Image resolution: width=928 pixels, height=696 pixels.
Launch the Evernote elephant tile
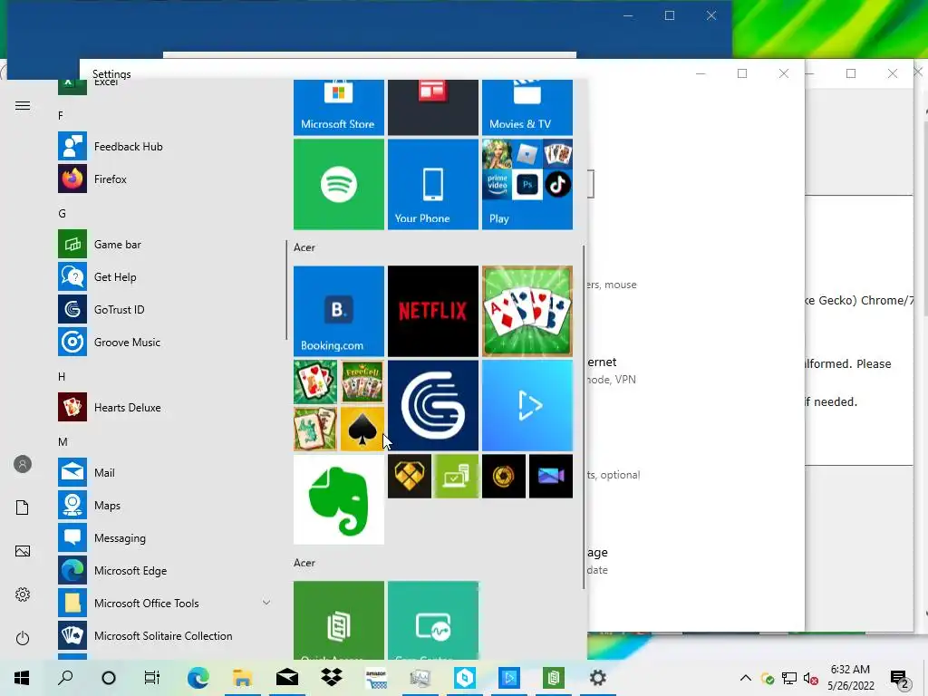pyautogui.click(x=339, y=499)
